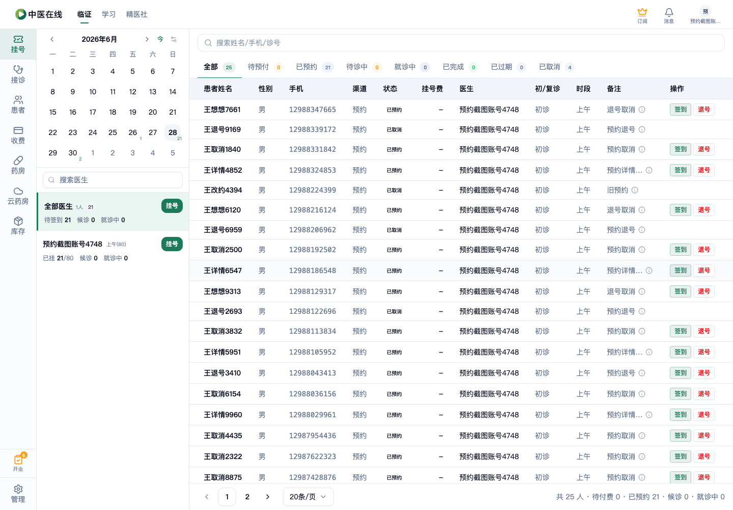Image resolution: width=733 pixels, height=510 pixels.
Task: Go to next page arrow in pagination
Action: tap(268, 497)
